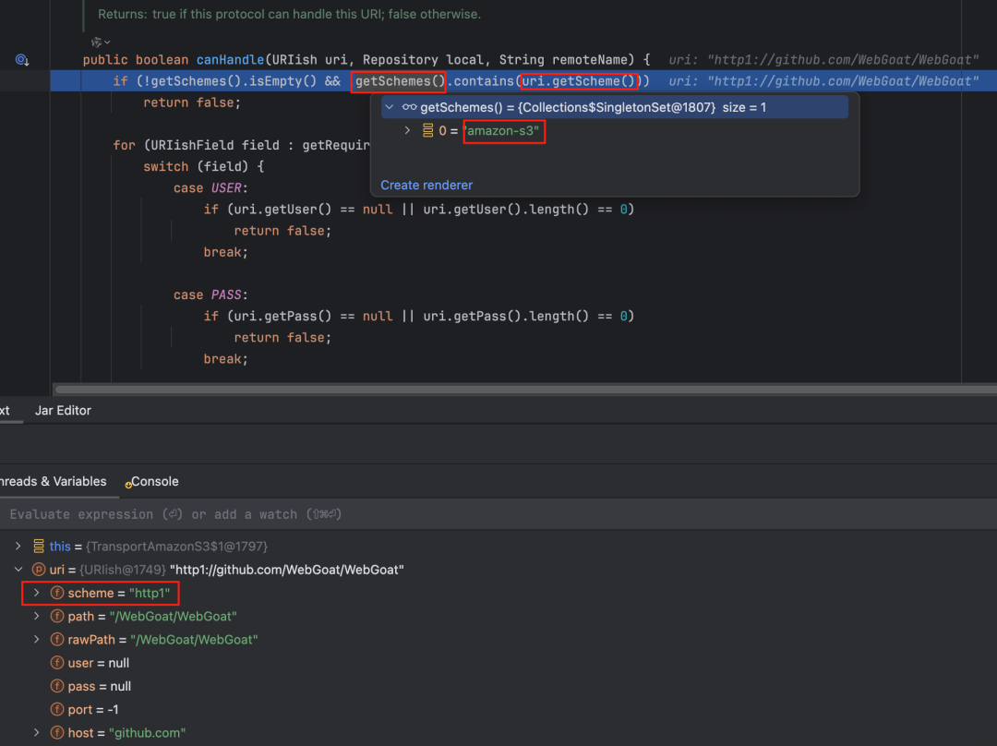Click the getSchemes() call before .contains
The width and height of the screenshot is (997, 746).
pos(400,81)
